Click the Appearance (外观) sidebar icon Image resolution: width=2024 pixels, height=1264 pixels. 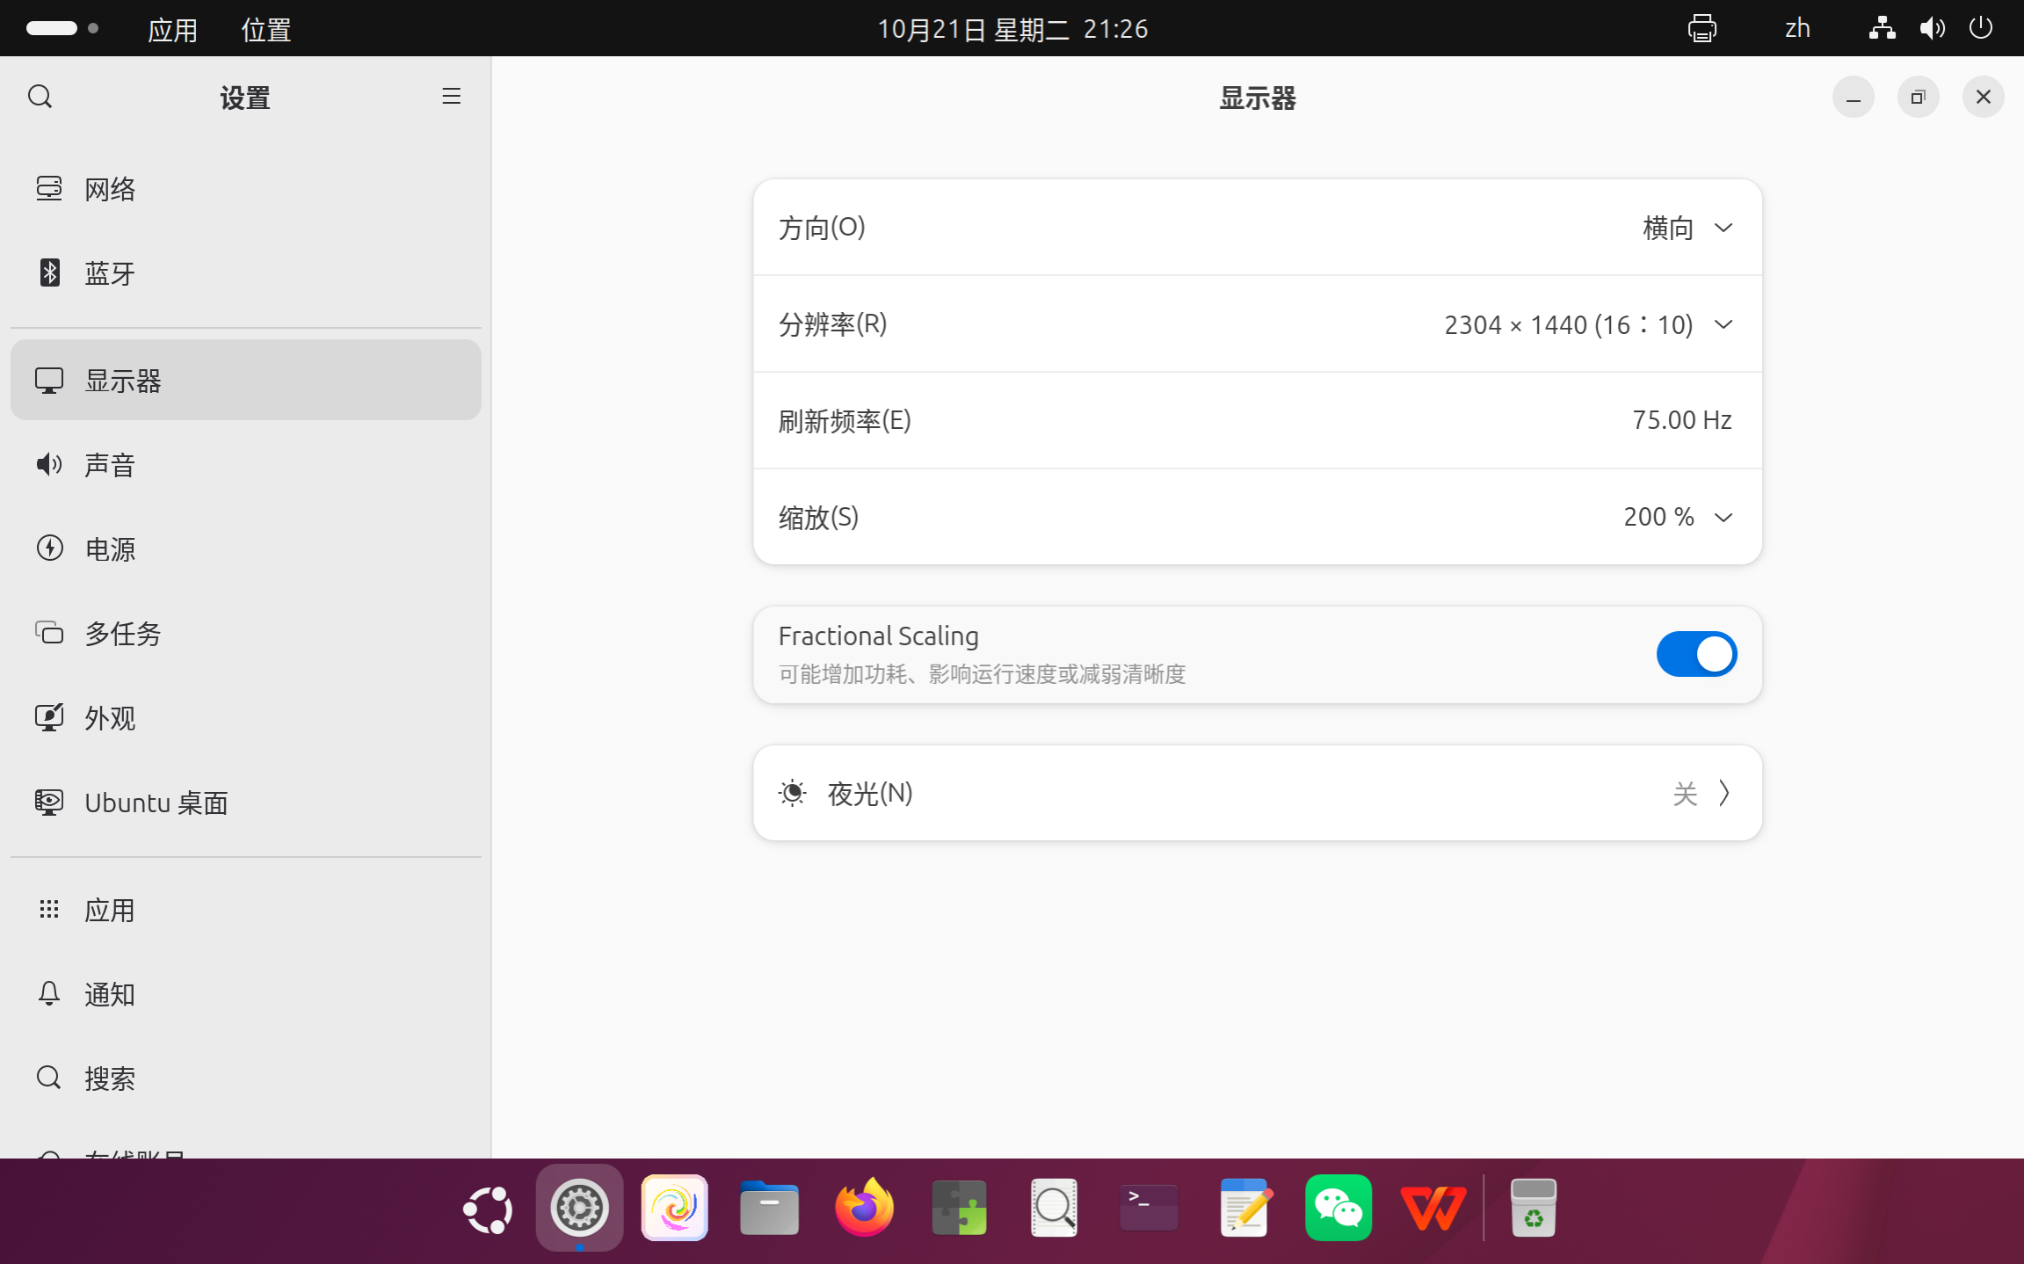49,717
